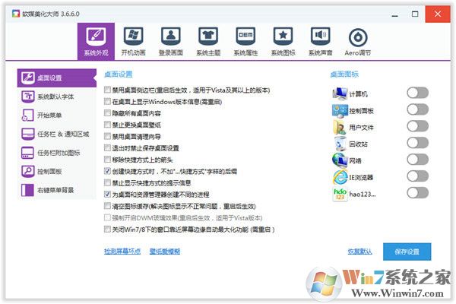This screenshot has height=304, width=456.
Task: Select 任务栏 & 通知区域 in the sidebar
Action: coord(57,134)
